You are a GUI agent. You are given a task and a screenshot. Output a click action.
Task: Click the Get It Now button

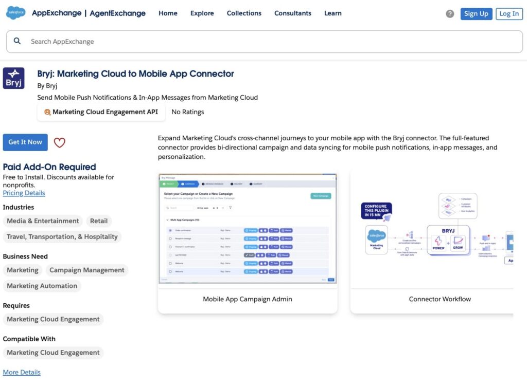click(25, 142)
